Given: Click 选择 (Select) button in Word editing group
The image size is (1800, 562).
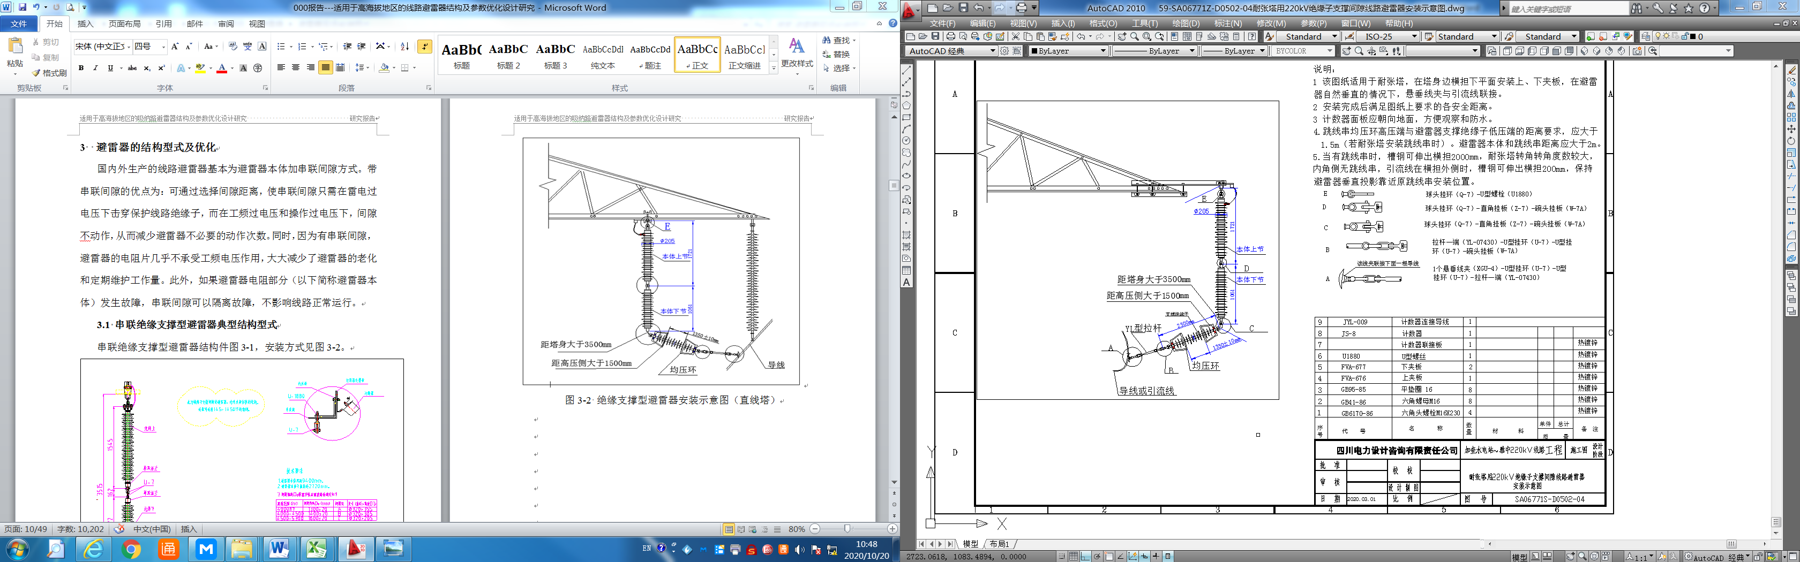Looking at the screenshot, I should tap(838, 69).
